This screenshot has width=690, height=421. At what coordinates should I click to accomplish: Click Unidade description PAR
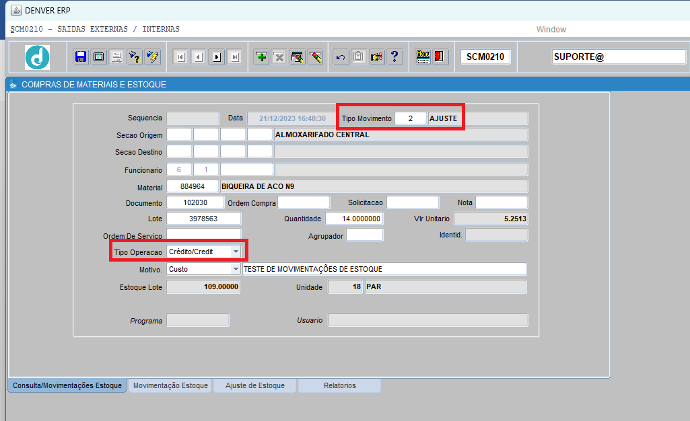click(x=446, y=286)
